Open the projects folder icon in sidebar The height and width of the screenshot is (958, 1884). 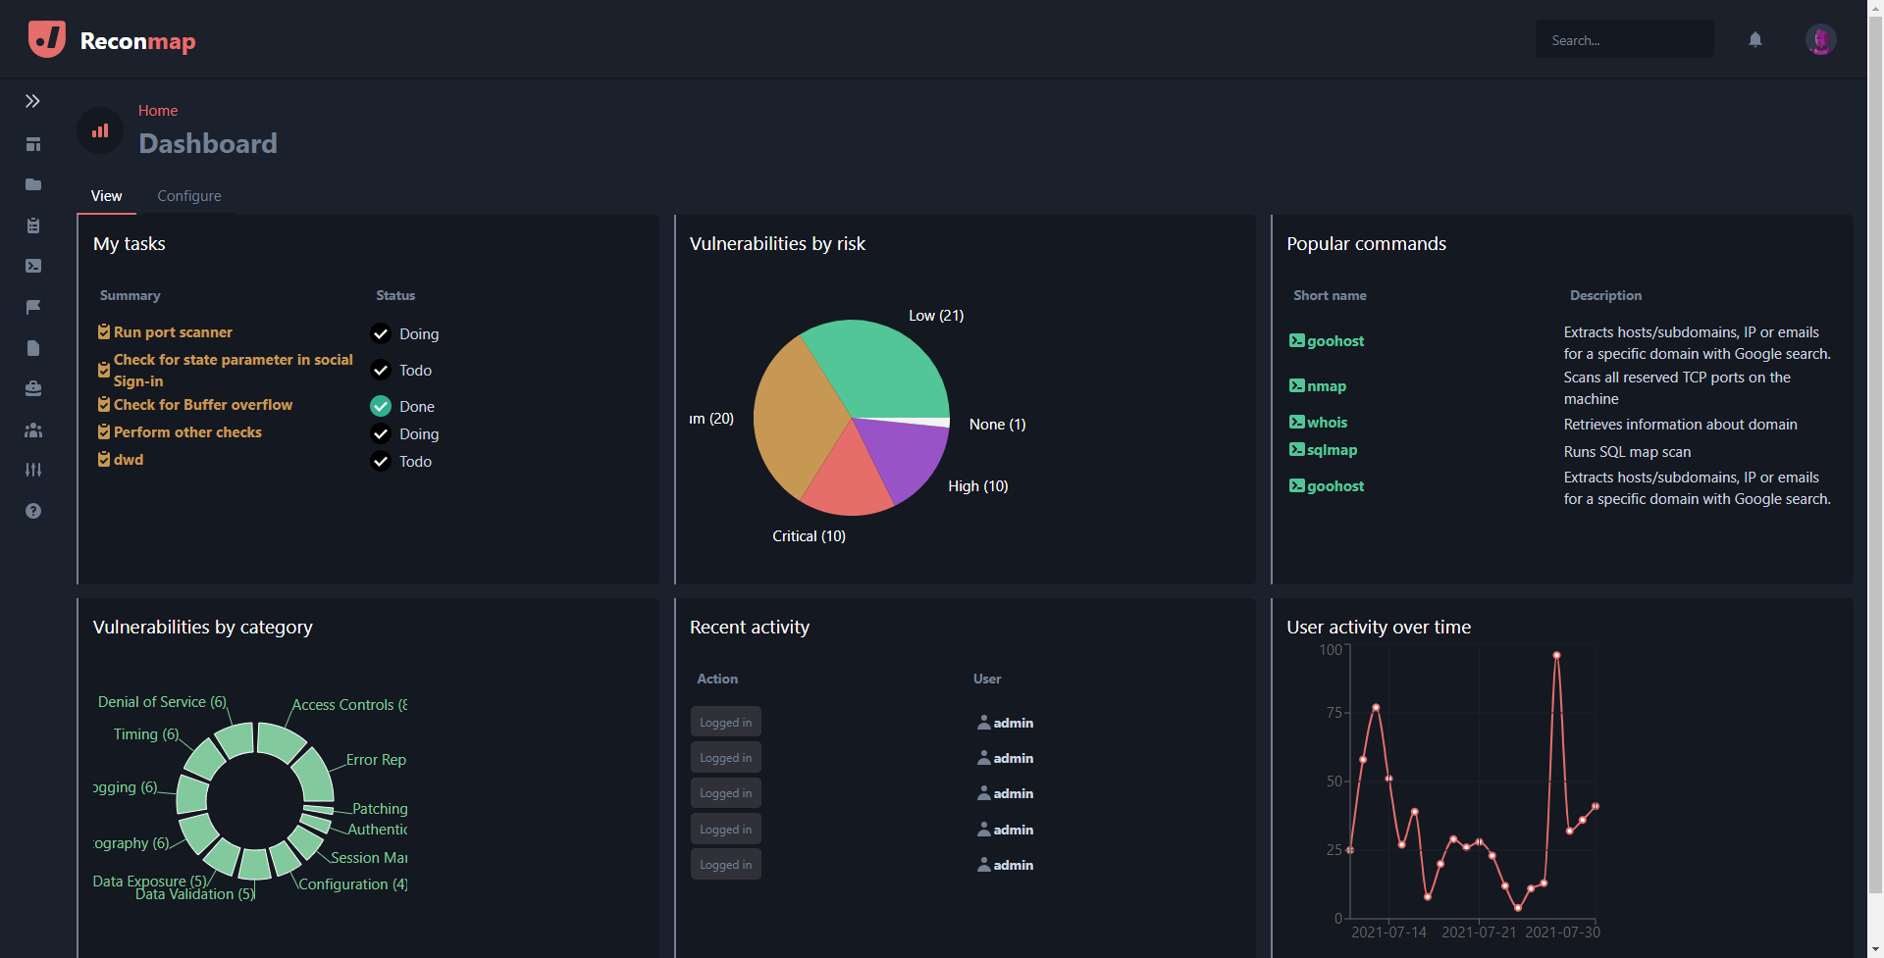coord(33,184)
